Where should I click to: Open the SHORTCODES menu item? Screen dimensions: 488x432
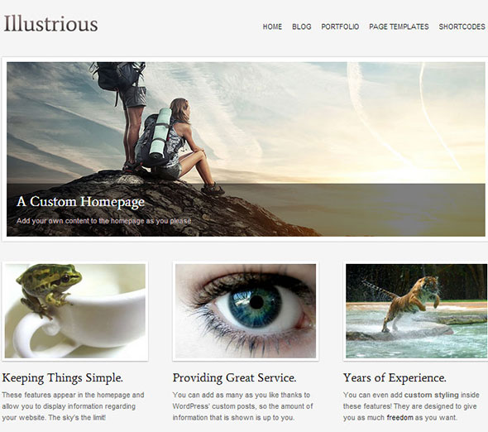click(462, 26)
